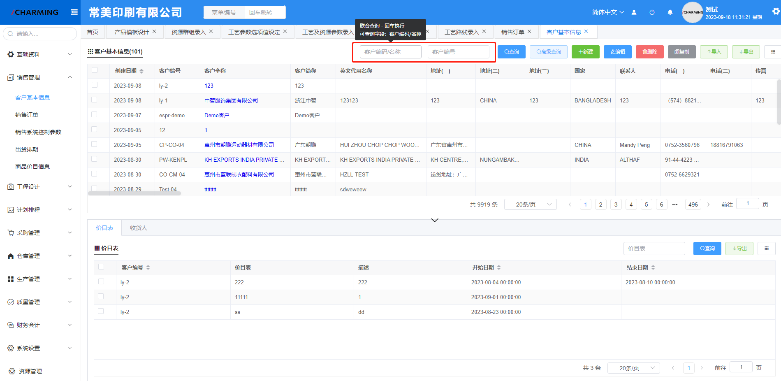Click the 客户编码/名称 search field
Image resolution: width=781 pixels, height=381 pixels.
pos(391,52)
